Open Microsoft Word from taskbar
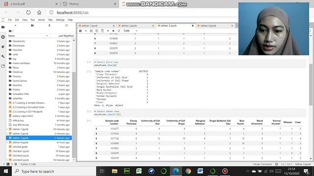 coord(200,171)
